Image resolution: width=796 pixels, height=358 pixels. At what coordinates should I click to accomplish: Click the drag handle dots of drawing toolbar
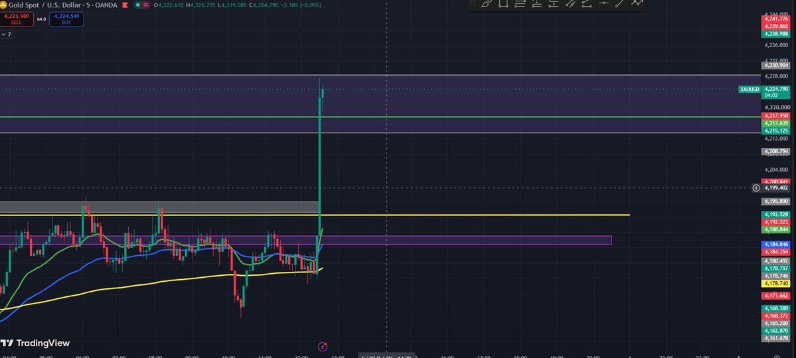473,3
